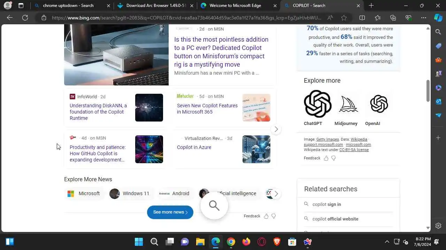
Task: Go back with the browser back arrow
Action: (10, 18)
